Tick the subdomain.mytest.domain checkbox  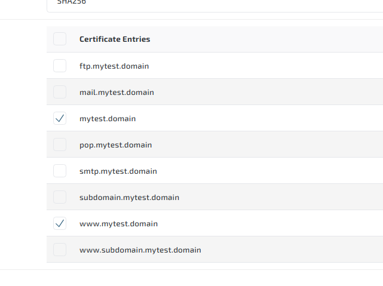click(x=60, y=197)
